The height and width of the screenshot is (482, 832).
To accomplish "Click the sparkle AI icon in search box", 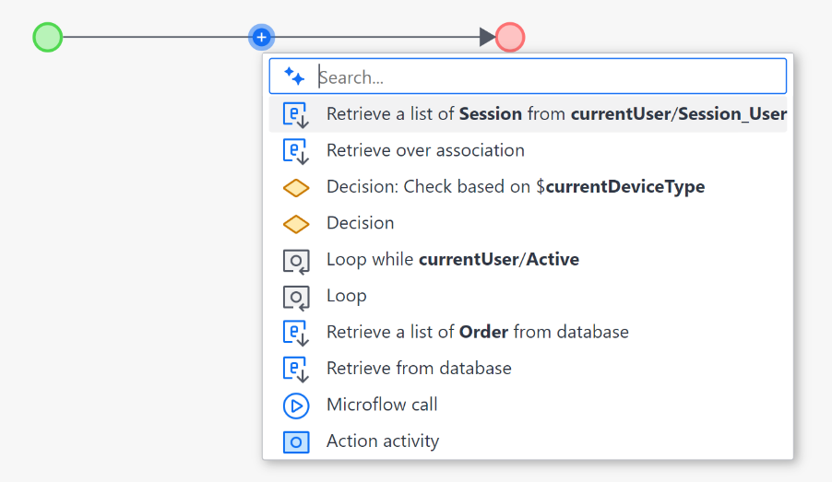I will tap(294, 76).
